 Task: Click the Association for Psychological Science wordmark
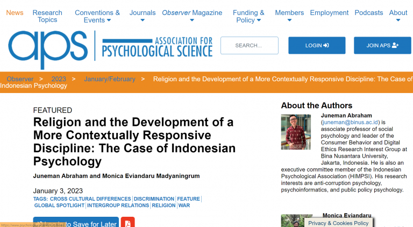pyautogui.click(x=157, y=47)
